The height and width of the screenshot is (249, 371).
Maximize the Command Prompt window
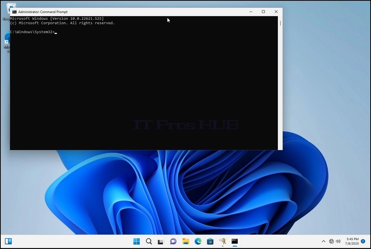tap(263, 12)
